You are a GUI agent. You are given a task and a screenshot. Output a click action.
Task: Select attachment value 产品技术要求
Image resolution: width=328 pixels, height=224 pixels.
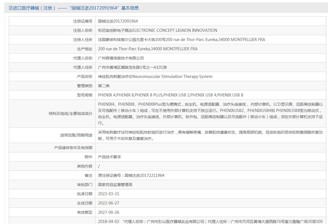coord(110,157)
